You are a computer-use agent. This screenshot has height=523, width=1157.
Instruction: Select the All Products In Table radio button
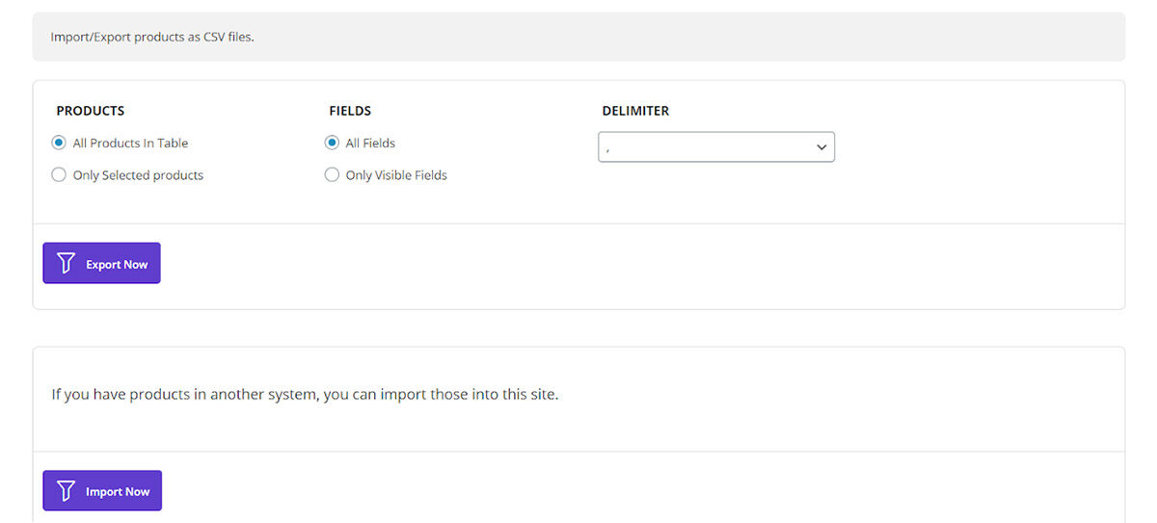click(x=59, y=144)
